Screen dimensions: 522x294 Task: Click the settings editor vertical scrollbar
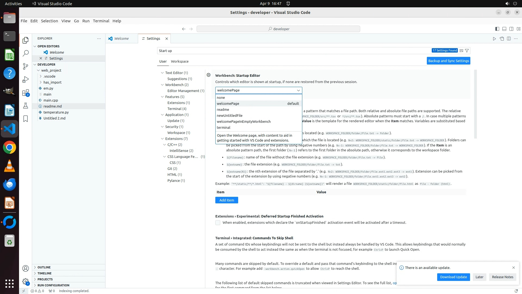coord(475,103)
